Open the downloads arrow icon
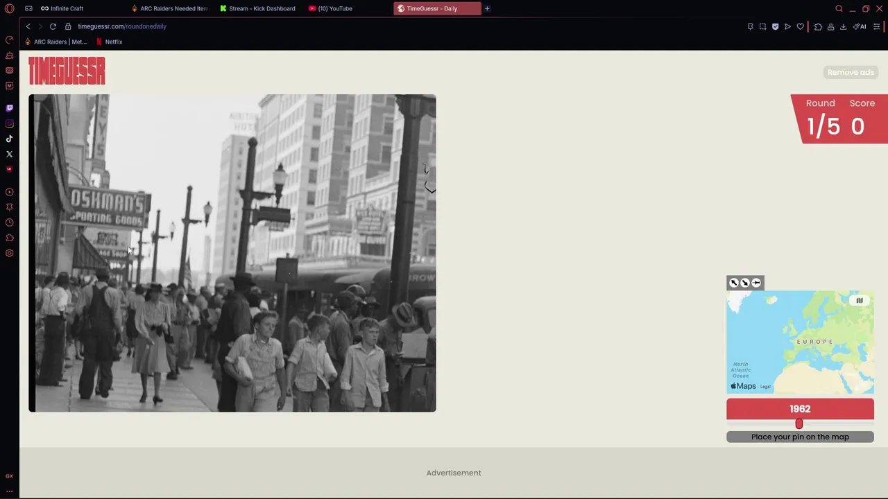This screenshot has height=499, width=888. (843, 26)
